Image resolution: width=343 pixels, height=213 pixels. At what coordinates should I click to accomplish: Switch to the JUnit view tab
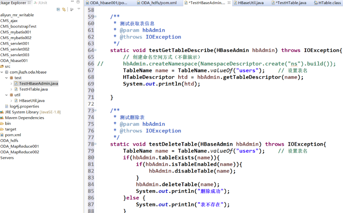coord(40,3)
